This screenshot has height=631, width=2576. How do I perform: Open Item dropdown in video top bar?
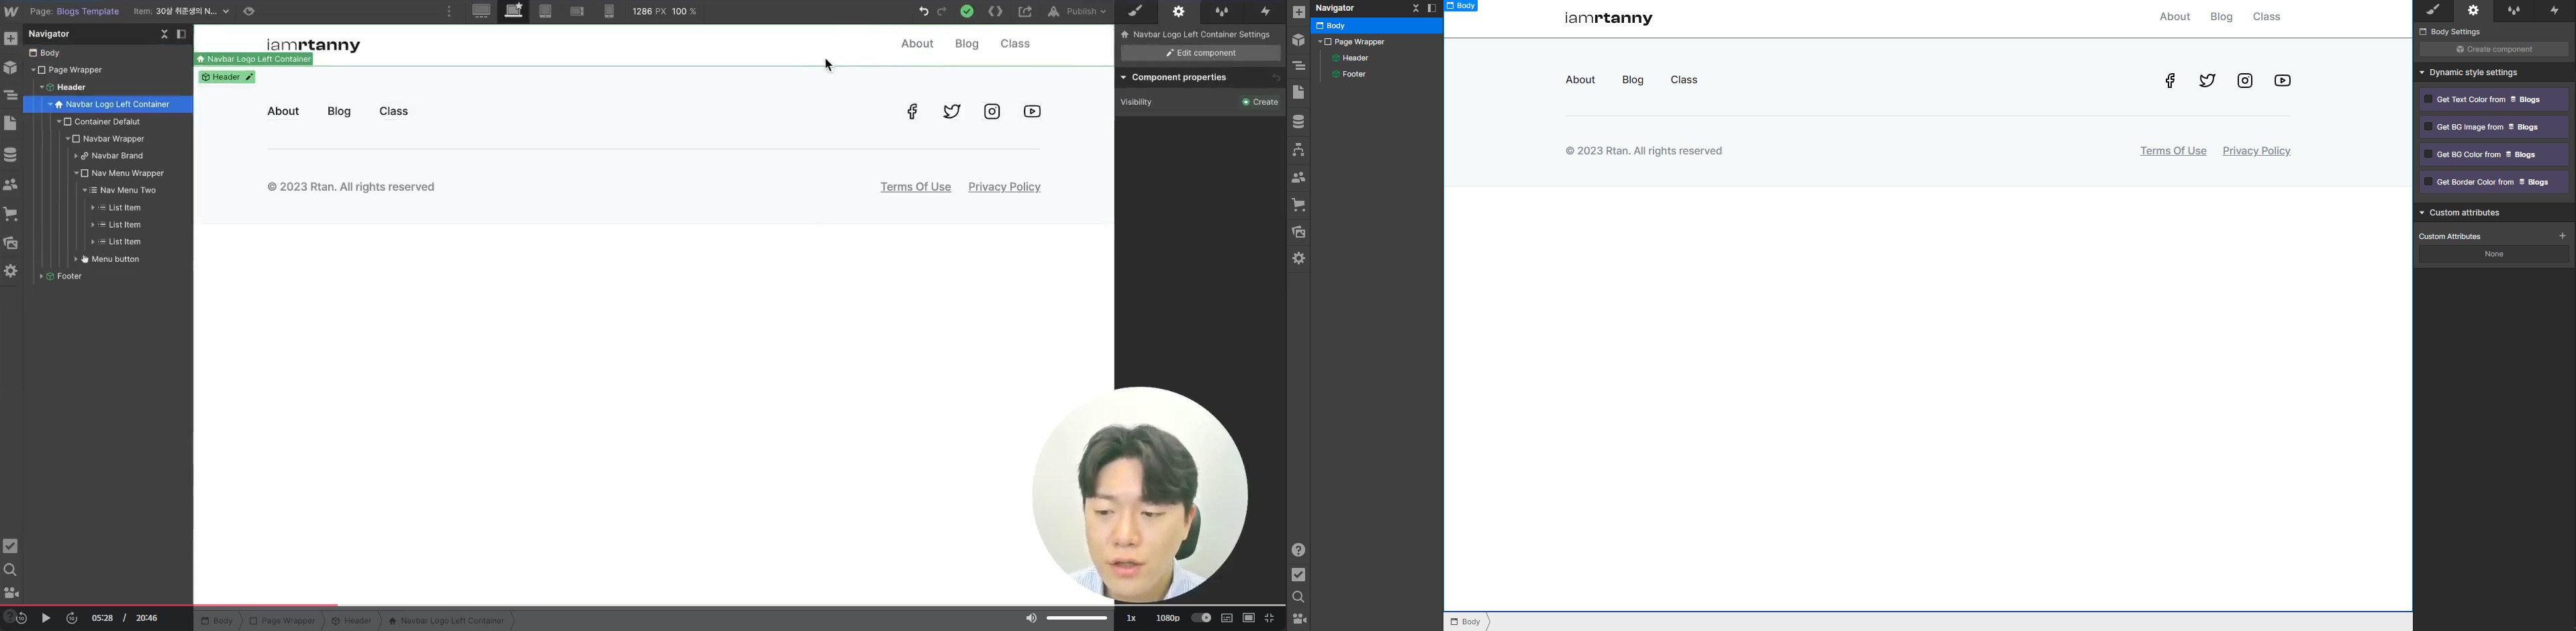point(182,12)
